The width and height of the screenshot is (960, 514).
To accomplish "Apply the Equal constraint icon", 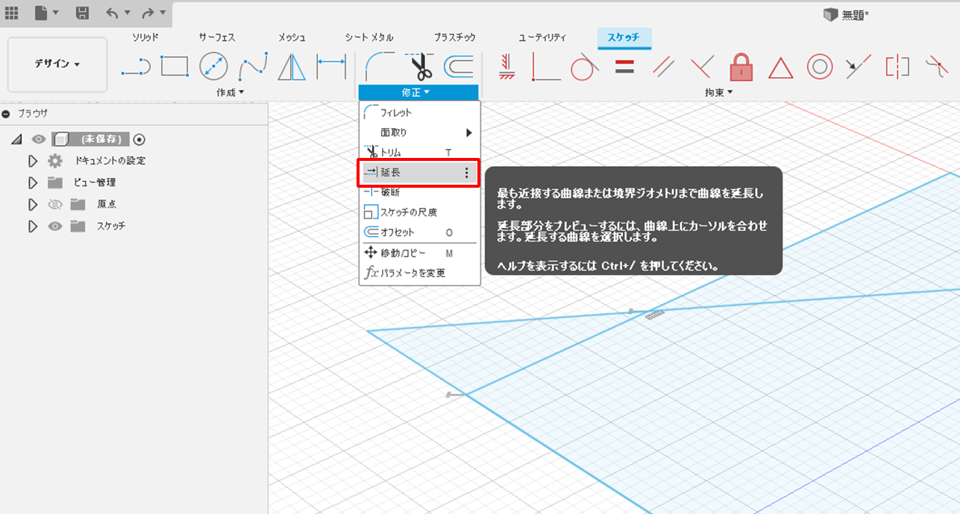I will [x=624, y=66].
